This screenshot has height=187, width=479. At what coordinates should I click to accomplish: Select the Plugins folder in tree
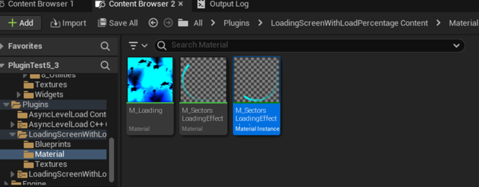35,104
